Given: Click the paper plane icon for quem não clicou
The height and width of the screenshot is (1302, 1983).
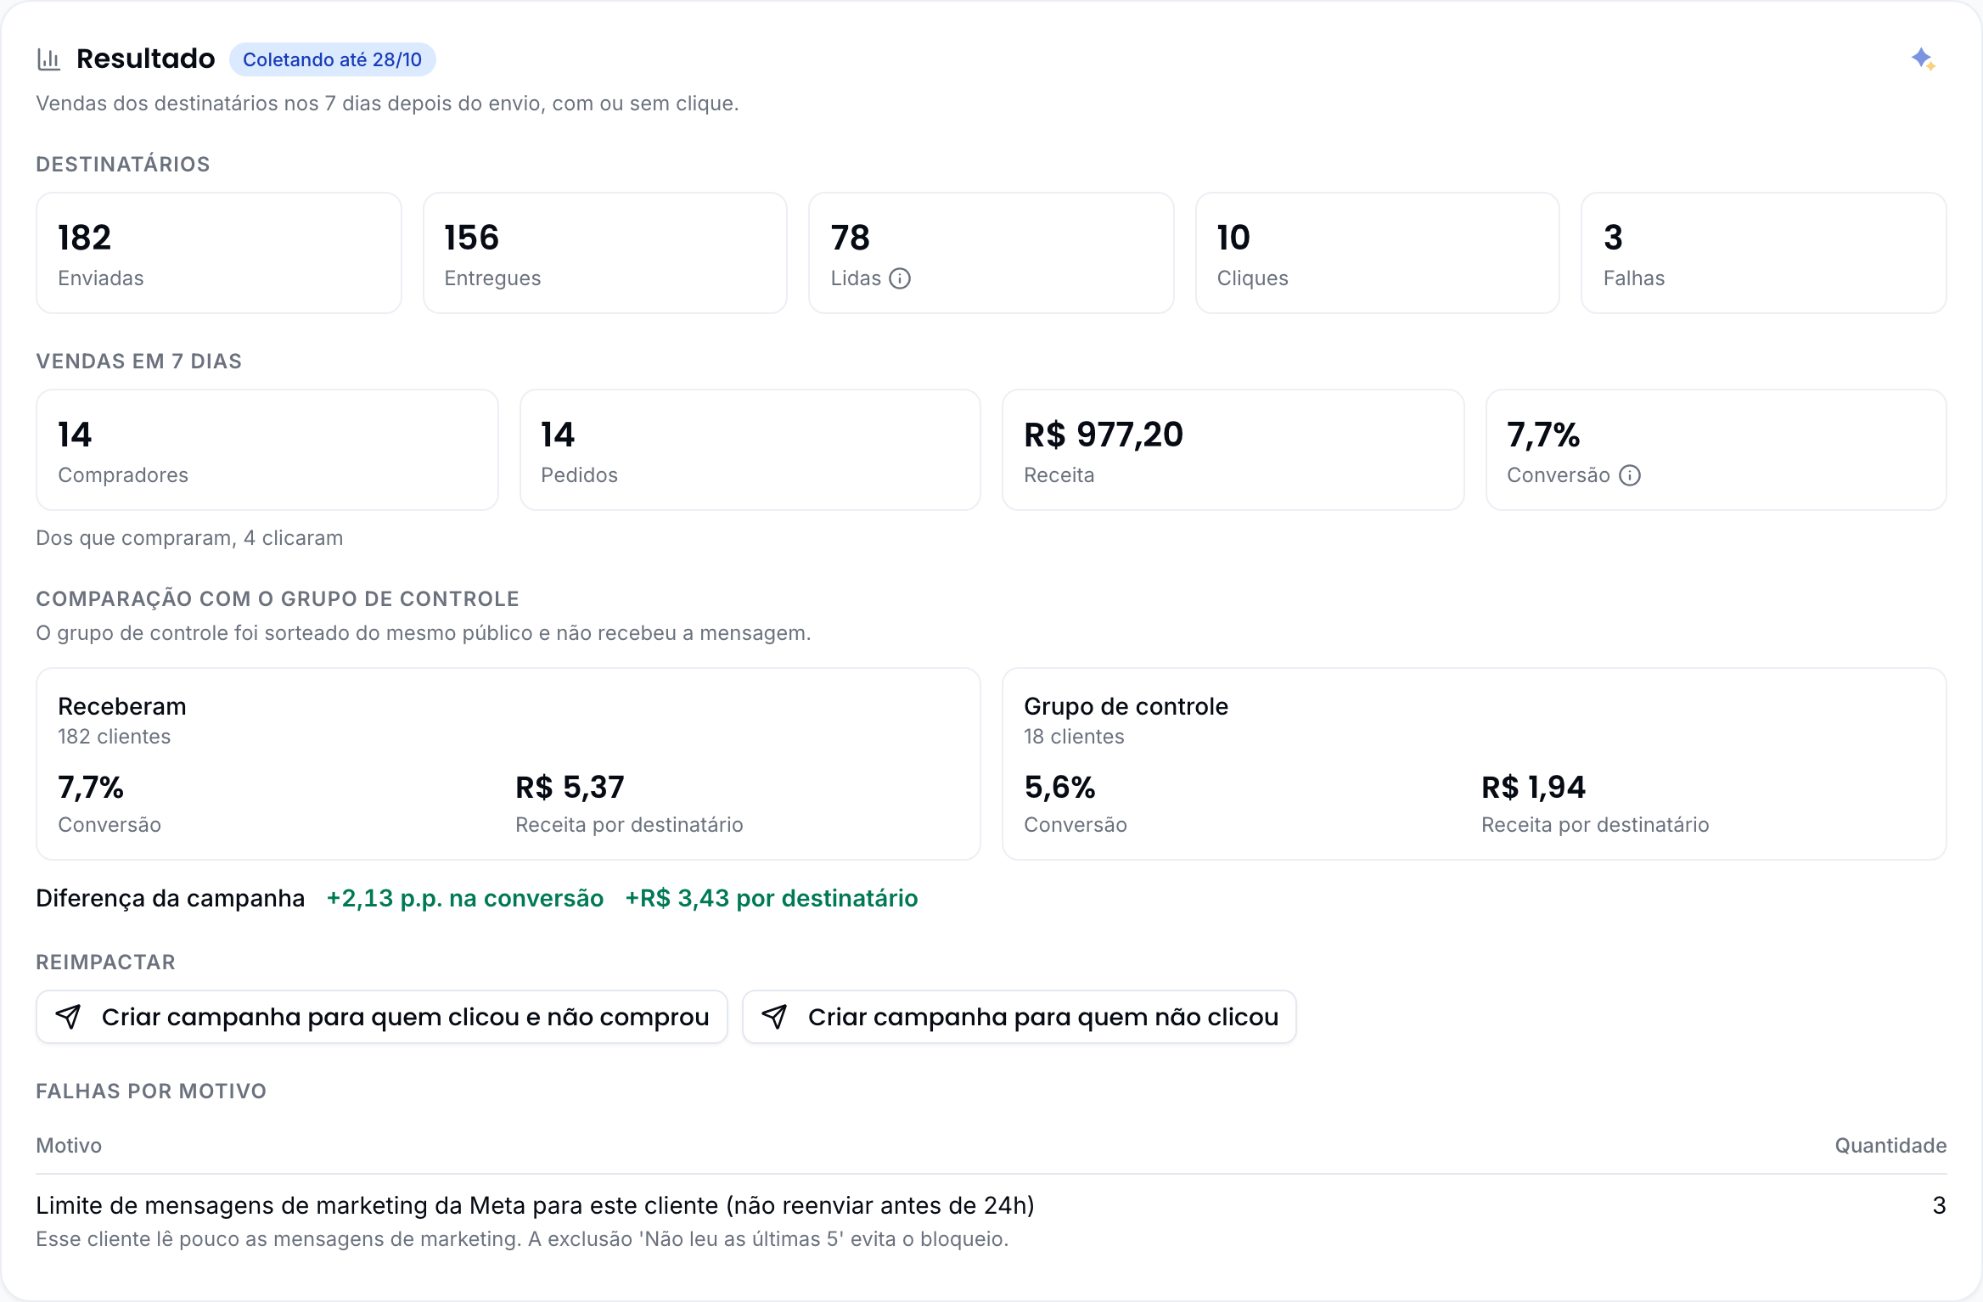Looking at the screenshot, I should (x=774, y=1017).
